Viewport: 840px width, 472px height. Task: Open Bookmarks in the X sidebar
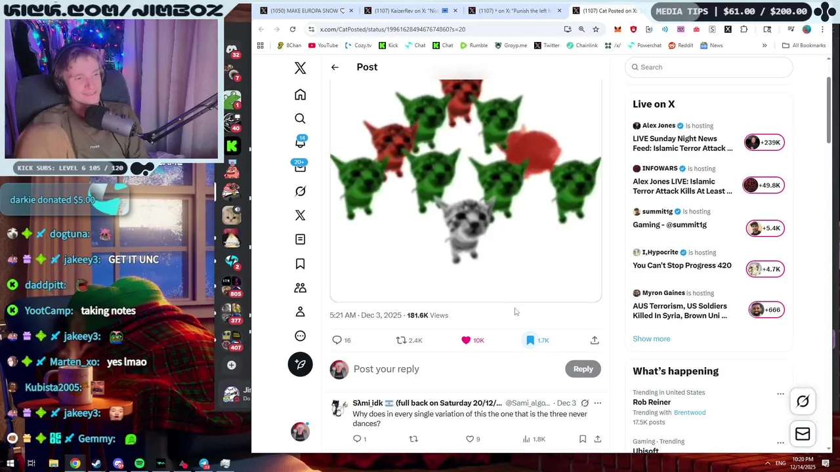300,264
